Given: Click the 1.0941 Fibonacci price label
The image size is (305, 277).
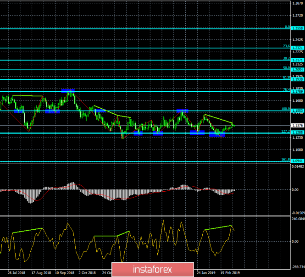Looking at the screenshot, I should pyautogui.click(x=297, y=161).
